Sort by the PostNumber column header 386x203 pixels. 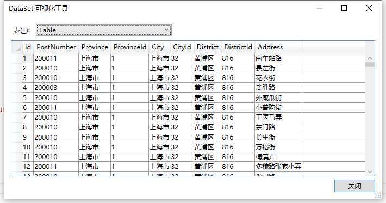coord(56,47)
